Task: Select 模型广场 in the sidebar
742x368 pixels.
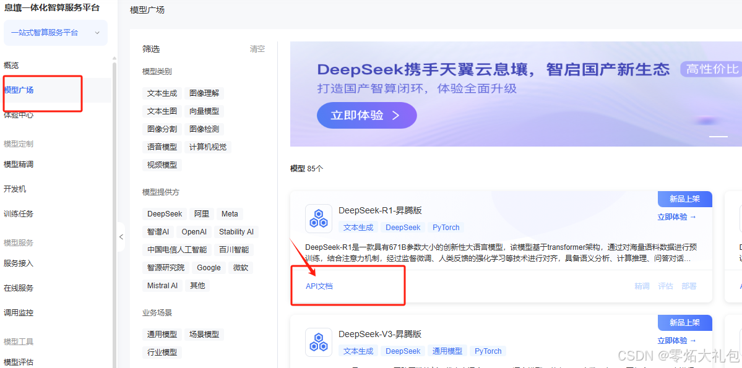Action: click(19, 90)
